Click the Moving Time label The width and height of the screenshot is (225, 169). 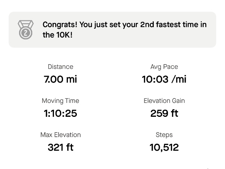pyautogui.click(x=60, y=101)
